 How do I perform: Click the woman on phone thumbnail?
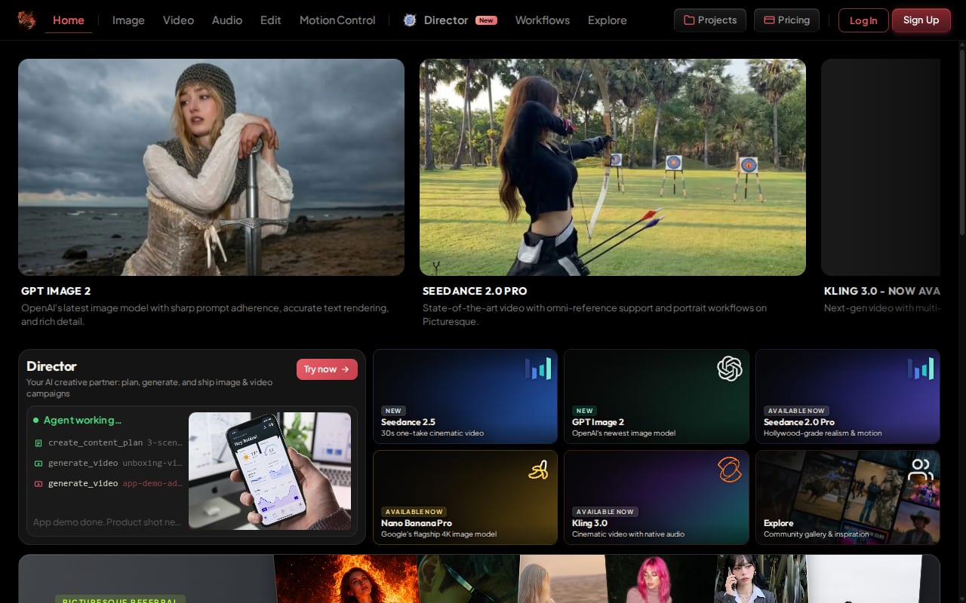pos(760,579)
